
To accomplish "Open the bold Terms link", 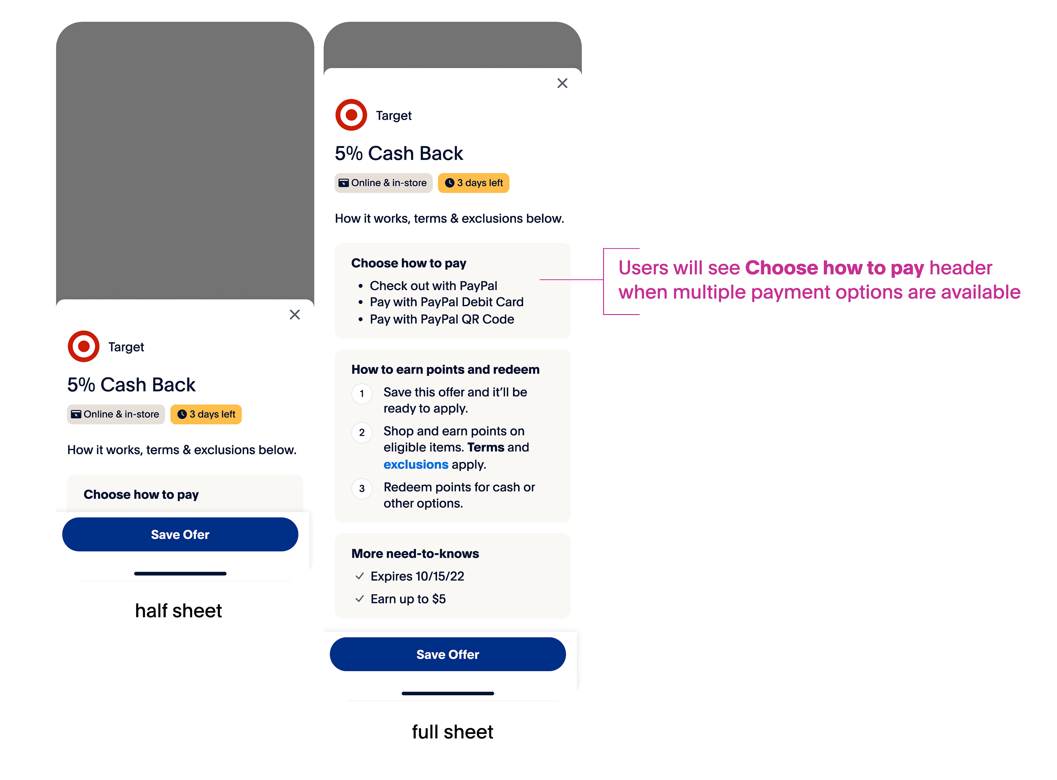I will point(485,447).
